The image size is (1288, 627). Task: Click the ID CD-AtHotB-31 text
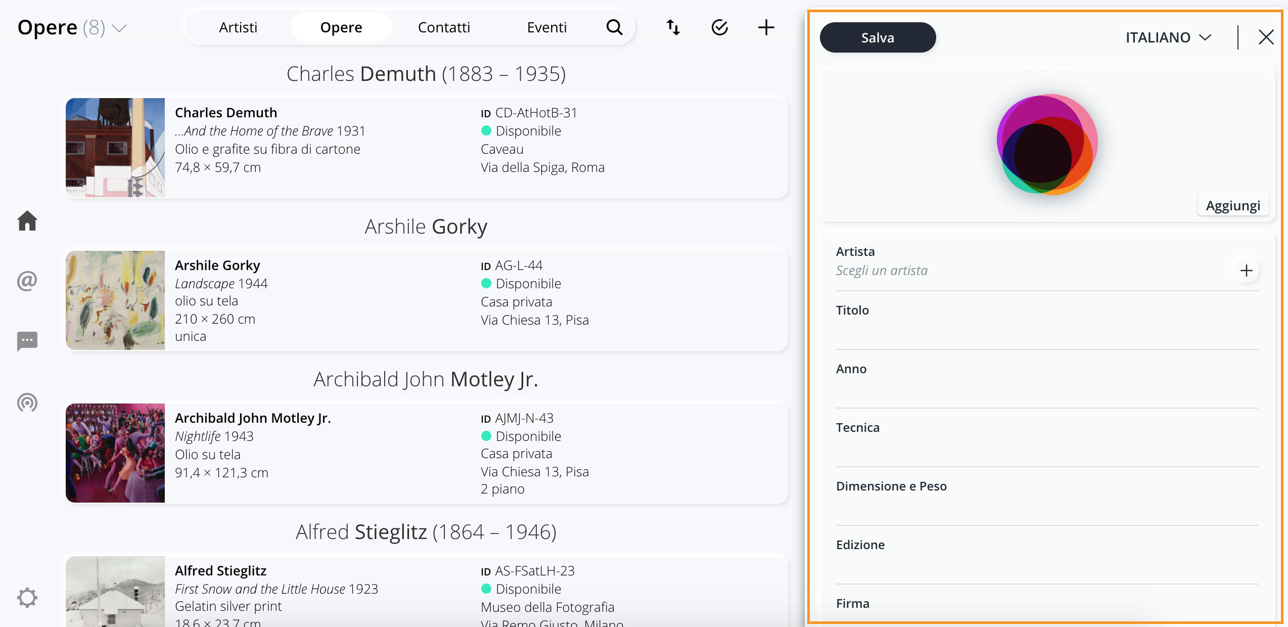[529, 113]
